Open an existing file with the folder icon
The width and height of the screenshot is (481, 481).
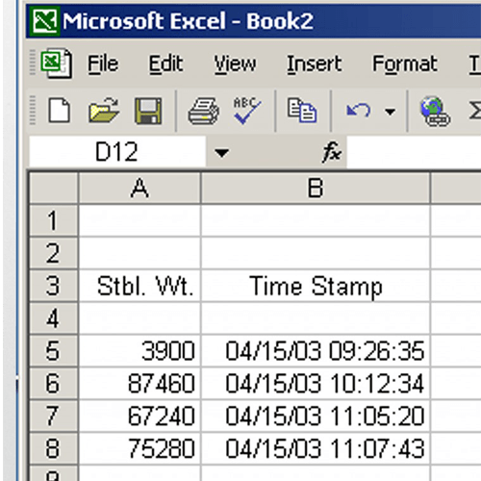coord(104,111)
